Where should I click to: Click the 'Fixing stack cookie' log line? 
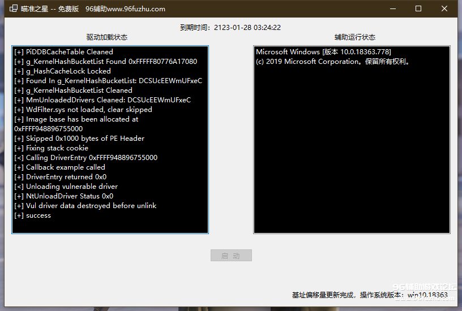point(51,148)
